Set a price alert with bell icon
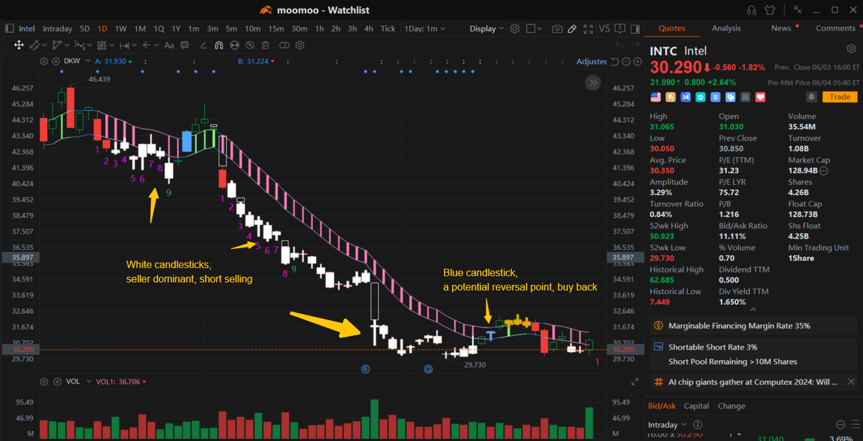 (812, 97)
